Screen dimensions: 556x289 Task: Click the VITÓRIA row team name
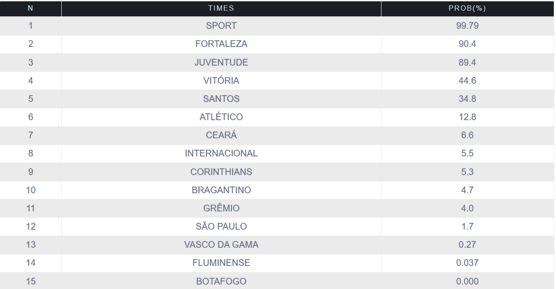(221, 81)
